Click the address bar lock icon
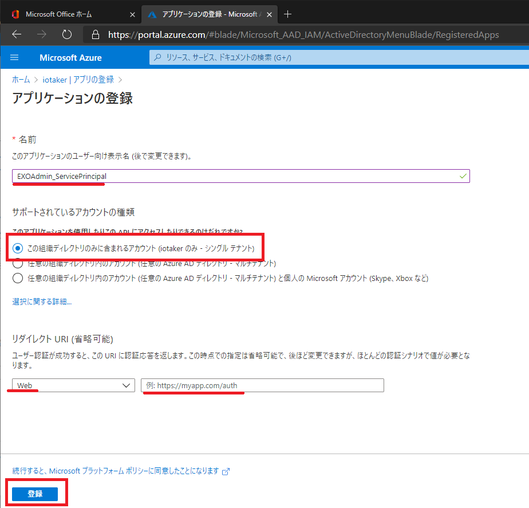Viewport: 529px width, 508px height. tap(96, 35)
